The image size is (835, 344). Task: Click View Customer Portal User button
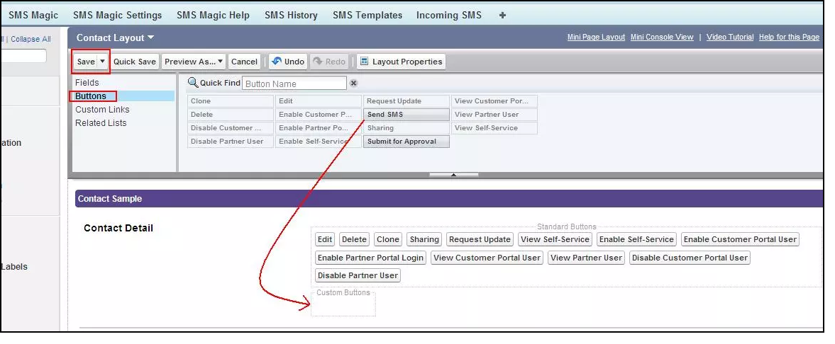(487, 258)
